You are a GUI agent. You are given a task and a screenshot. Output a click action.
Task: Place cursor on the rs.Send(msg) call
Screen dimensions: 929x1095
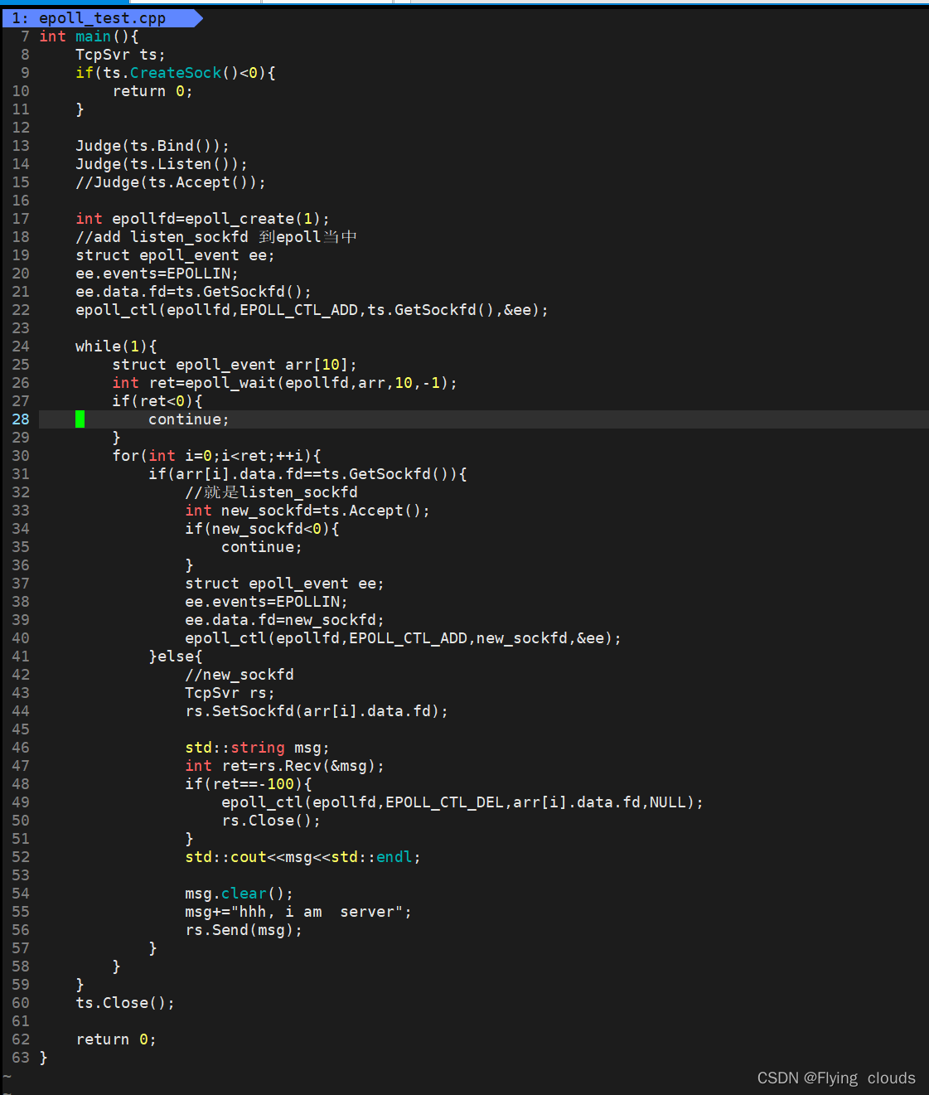tap(244, 930)
